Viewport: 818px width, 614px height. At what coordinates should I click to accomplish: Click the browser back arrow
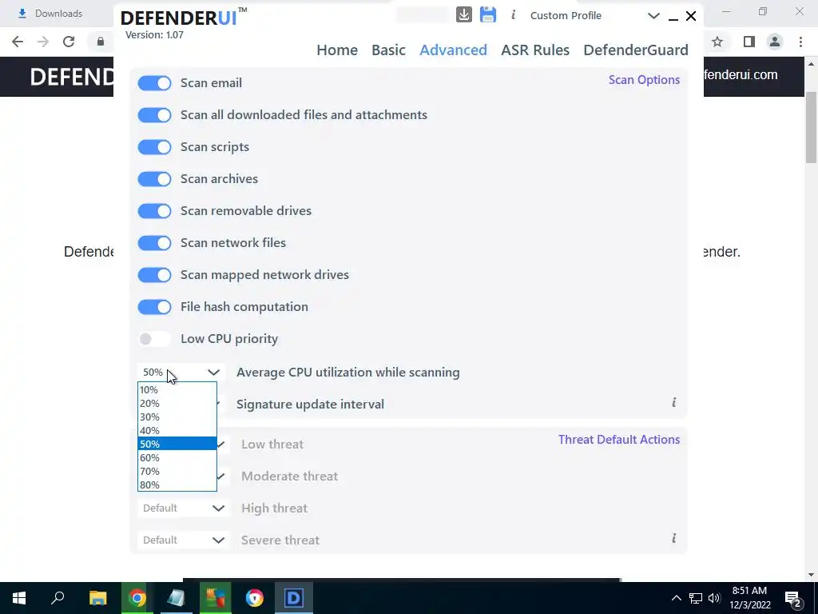pos(18,42)
